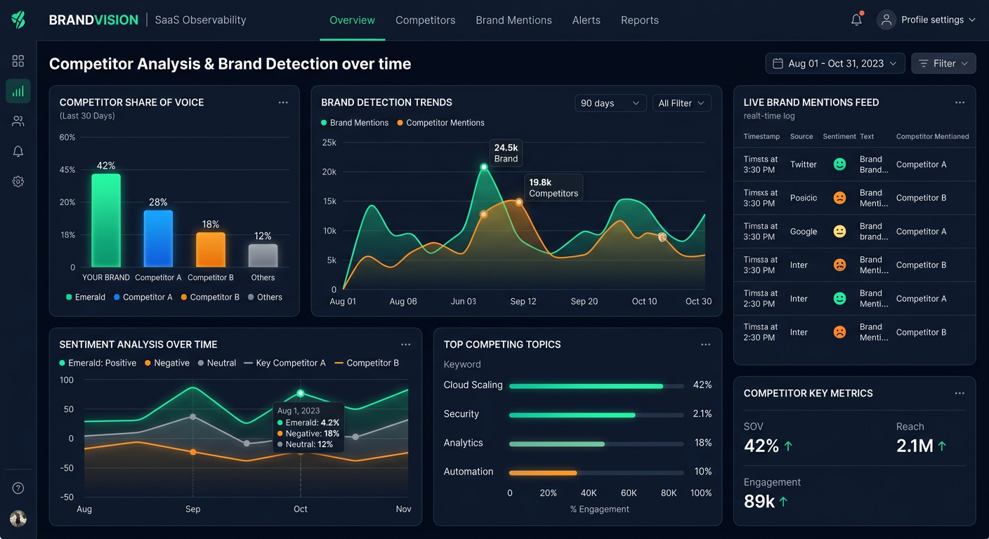
Task: Expand the All Filter dropdown
Action: (x=681, y=102)
